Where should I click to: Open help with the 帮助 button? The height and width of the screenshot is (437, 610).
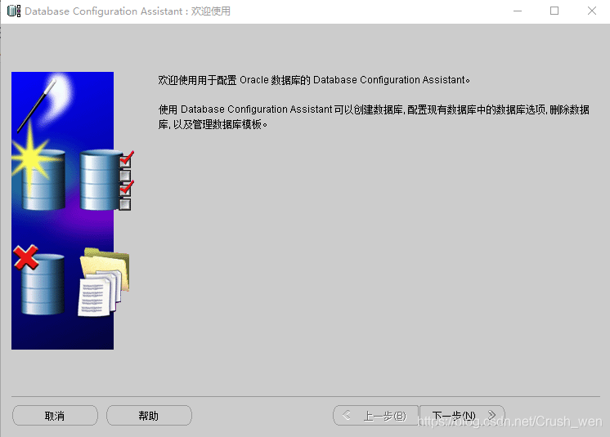149,416
